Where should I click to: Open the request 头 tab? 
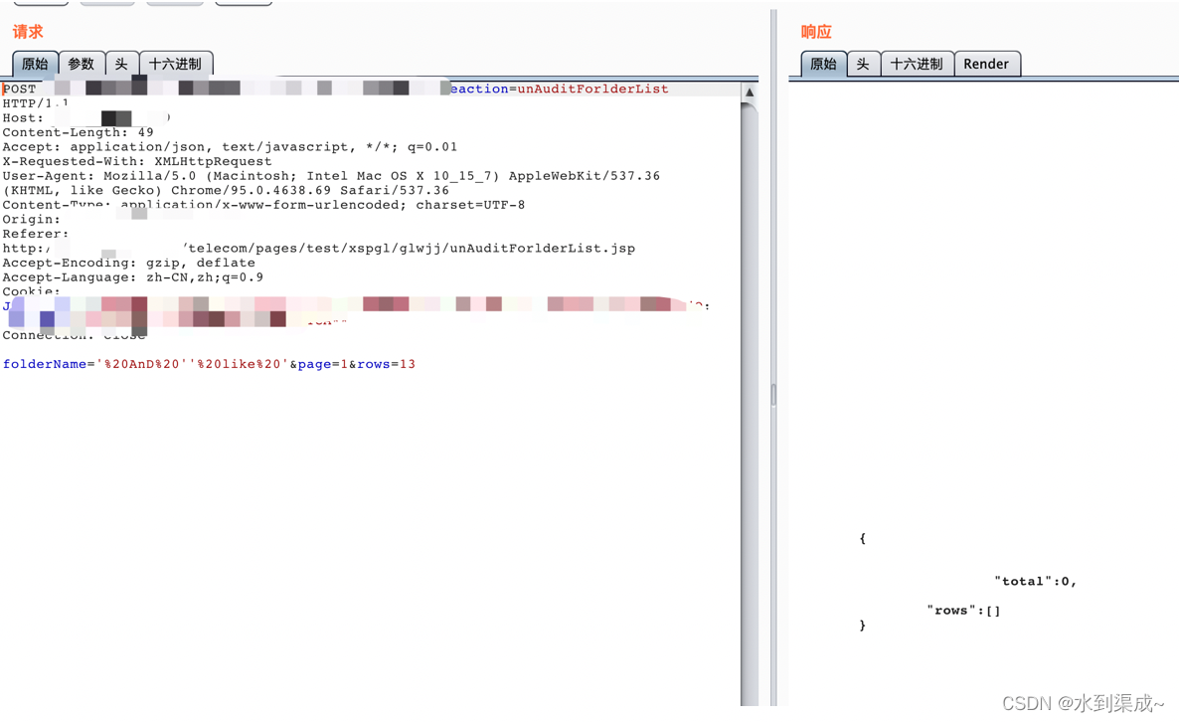[122, 64]
